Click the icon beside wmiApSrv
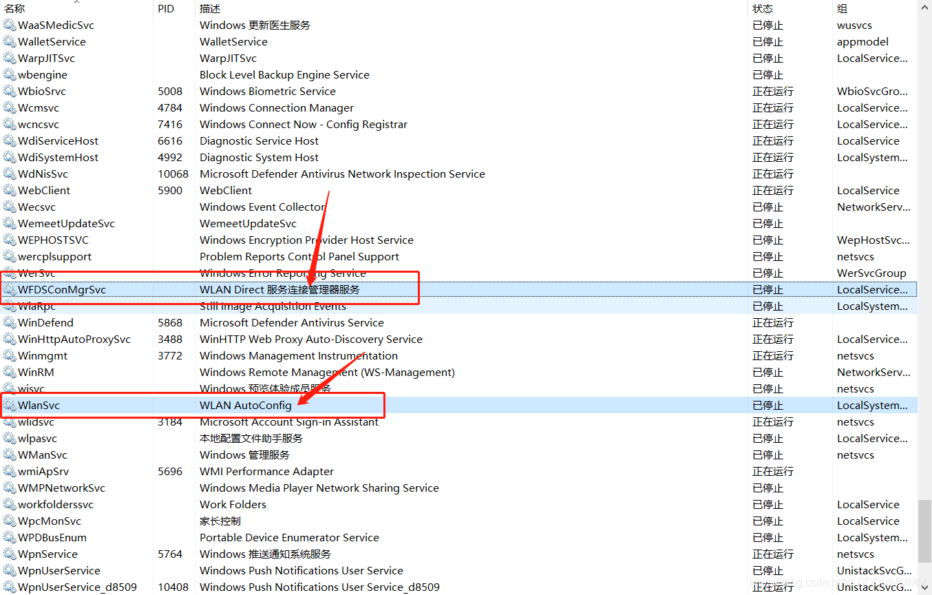Image resolution: width=932 pixels, height=595 pixels. point(9,471)
